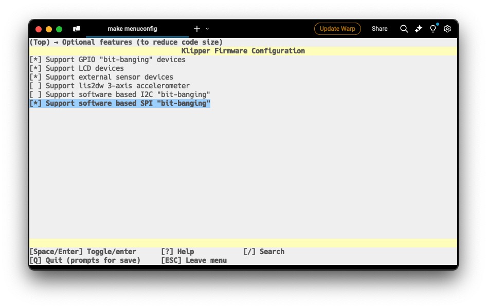Open the Warp panel toggle icon
Screen dimensions: 487x308
[77, 29]
